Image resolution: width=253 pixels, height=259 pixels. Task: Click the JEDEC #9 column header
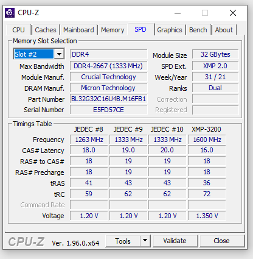coord(128,129)
